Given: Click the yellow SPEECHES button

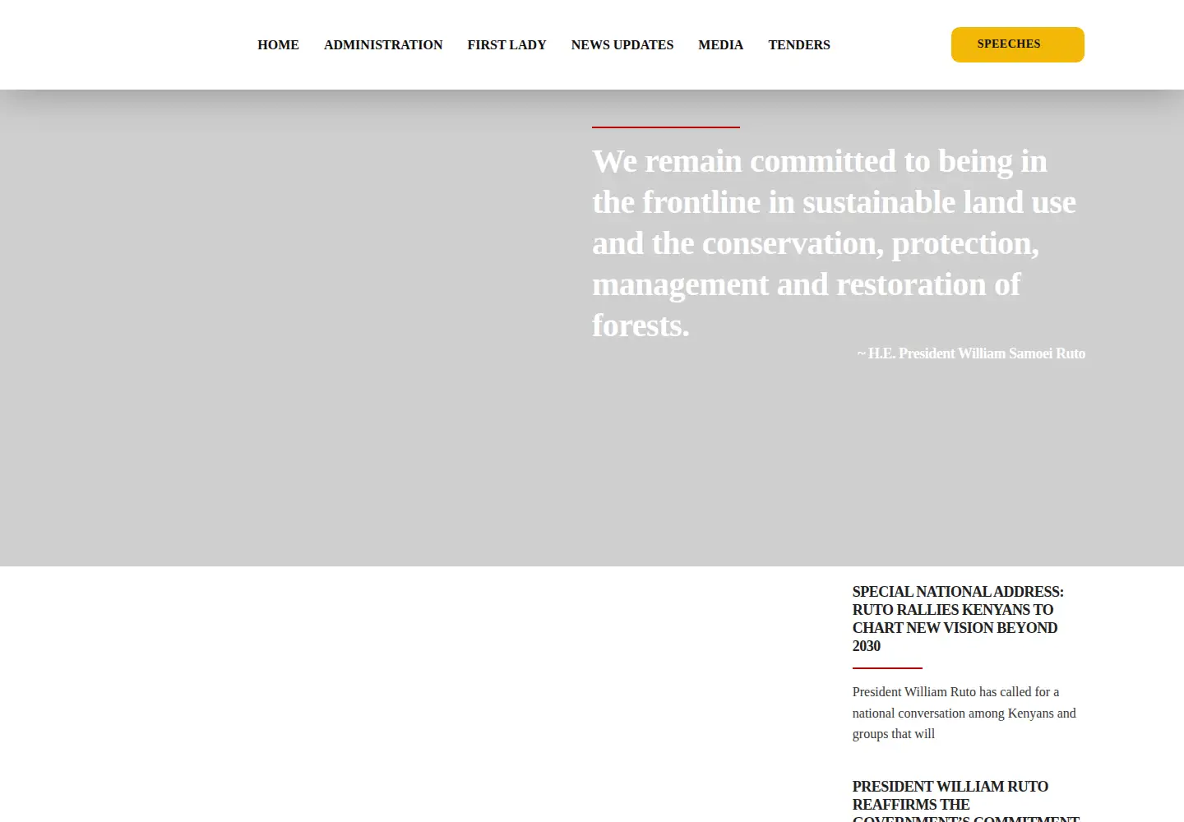Looking at the screenshot, I should click(1018, 44).
